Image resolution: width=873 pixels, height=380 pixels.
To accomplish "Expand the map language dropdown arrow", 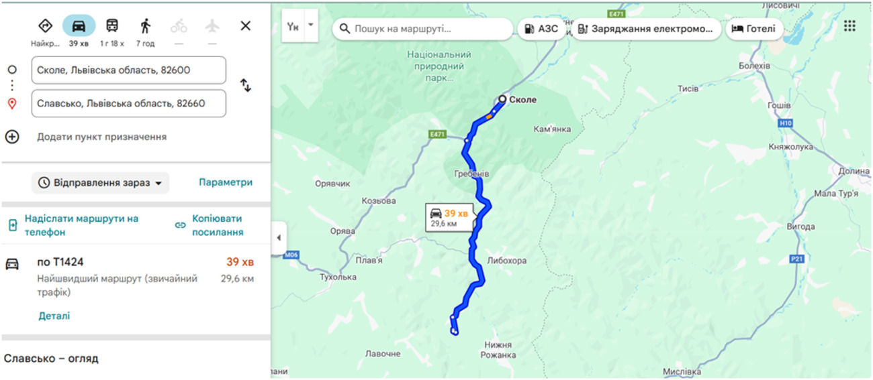I will click(310, 24).
